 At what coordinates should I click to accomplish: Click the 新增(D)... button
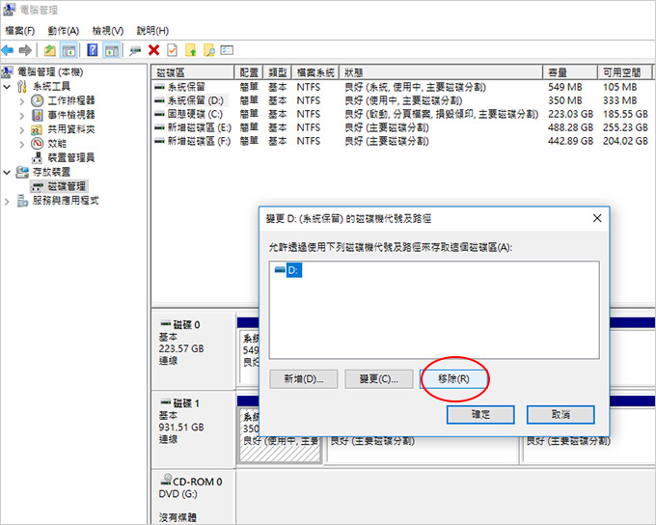tap(304, 379)
